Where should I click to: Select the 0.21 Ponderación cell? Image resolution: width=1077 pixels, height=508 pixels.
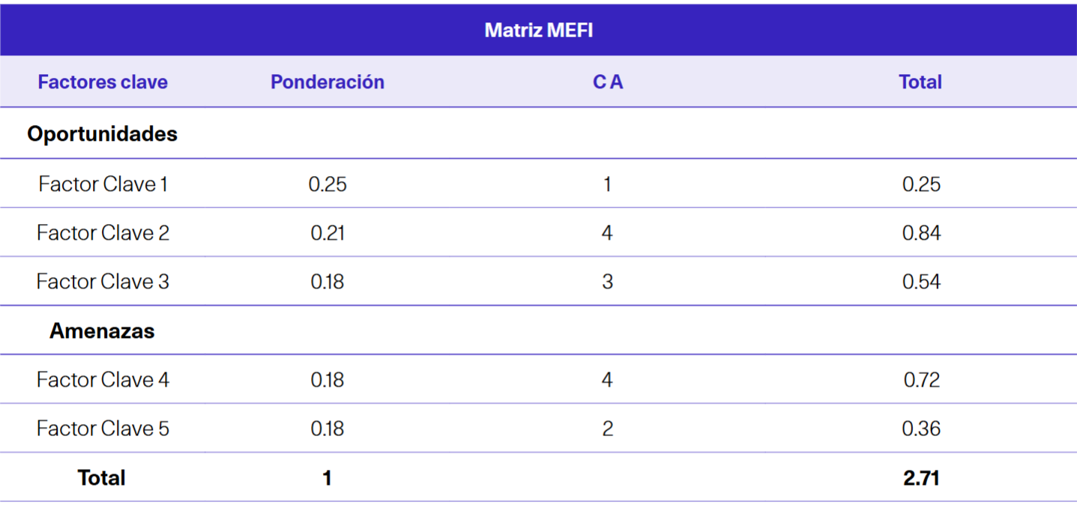coord(328,233)
